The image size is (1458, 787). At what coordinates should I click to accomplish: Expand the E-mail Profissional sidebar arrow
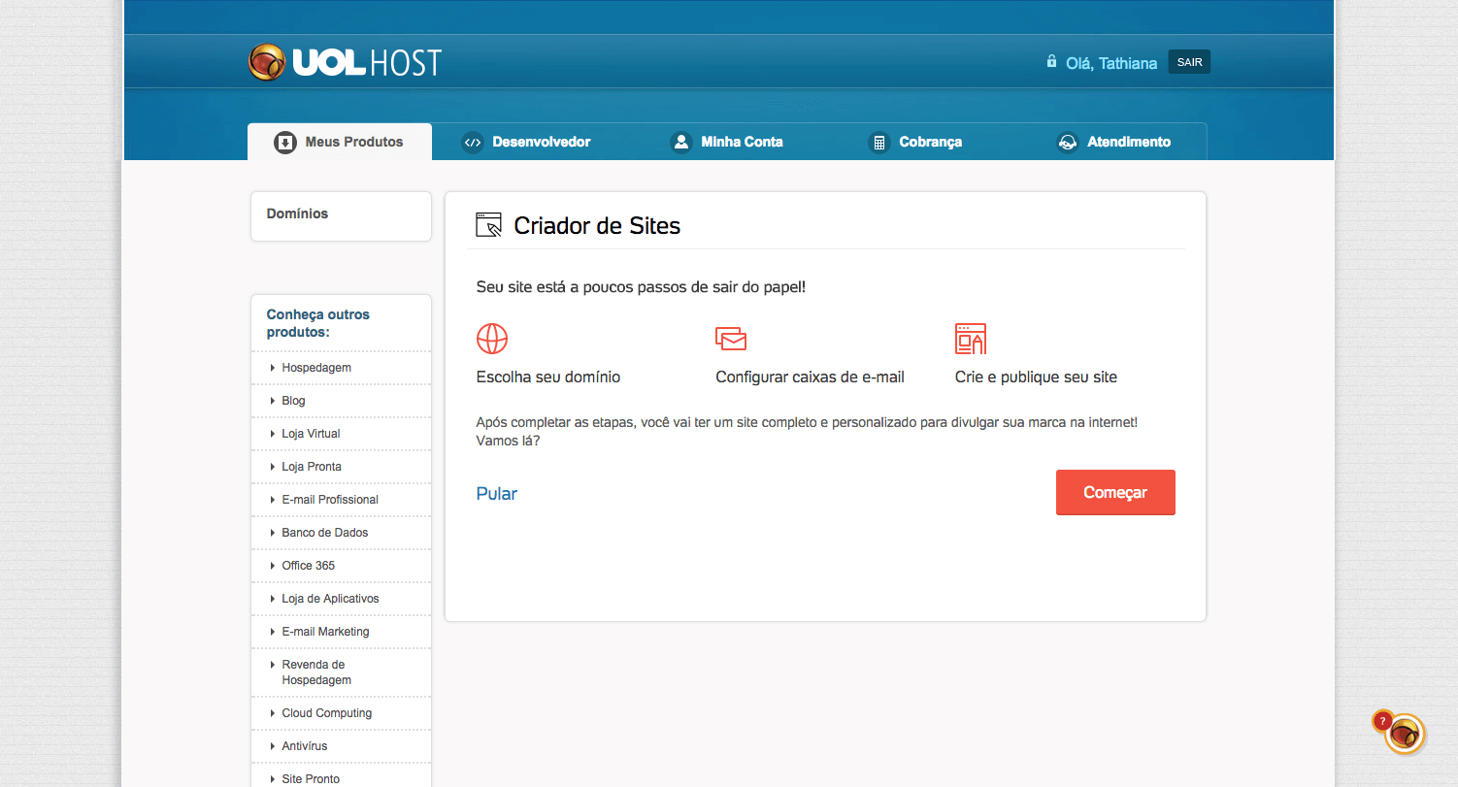273,500
